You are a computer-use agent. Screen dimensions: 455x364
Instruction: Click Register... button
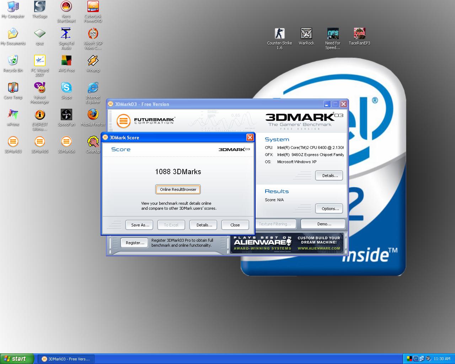pos(135,243)
